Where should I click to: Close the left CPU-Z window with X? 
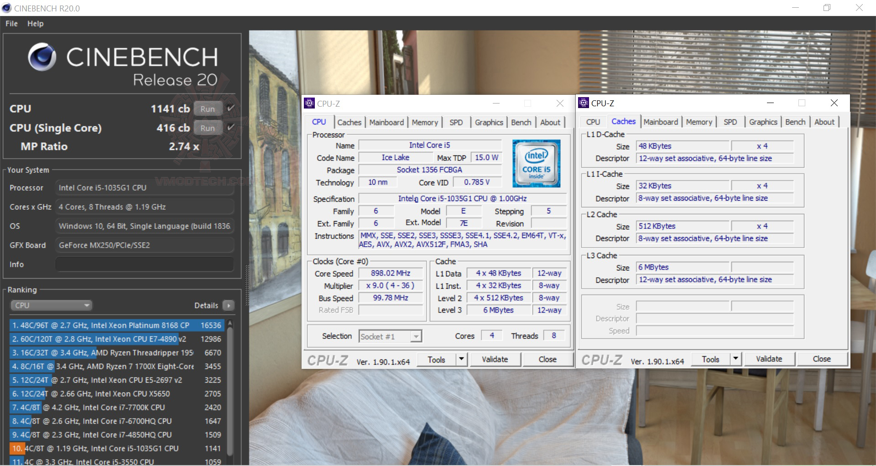click(560, 104)
